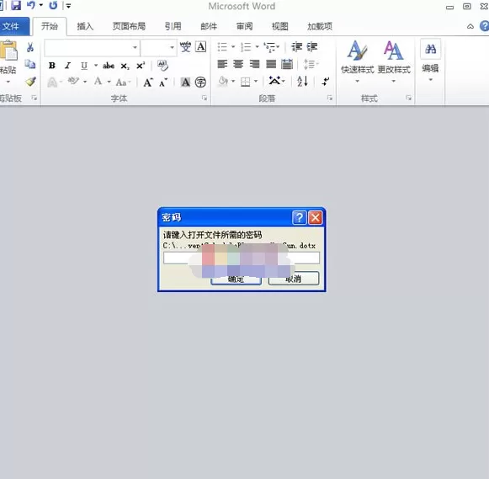Toggle Underline formatting
Screen dimensions: 489x479
click(84, 66)
